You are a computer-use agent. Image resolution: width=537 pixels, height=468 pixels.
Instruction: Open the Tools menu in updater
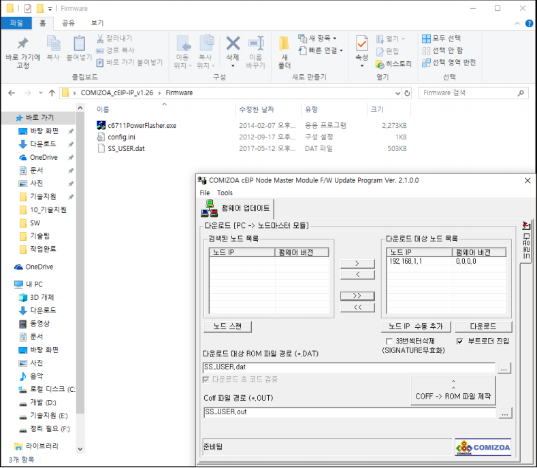pyautogui.click(x=225, y=193)
